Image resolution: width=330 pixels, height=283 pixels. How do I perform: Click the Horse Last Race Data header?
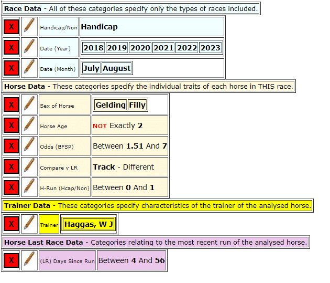[156, 242]
